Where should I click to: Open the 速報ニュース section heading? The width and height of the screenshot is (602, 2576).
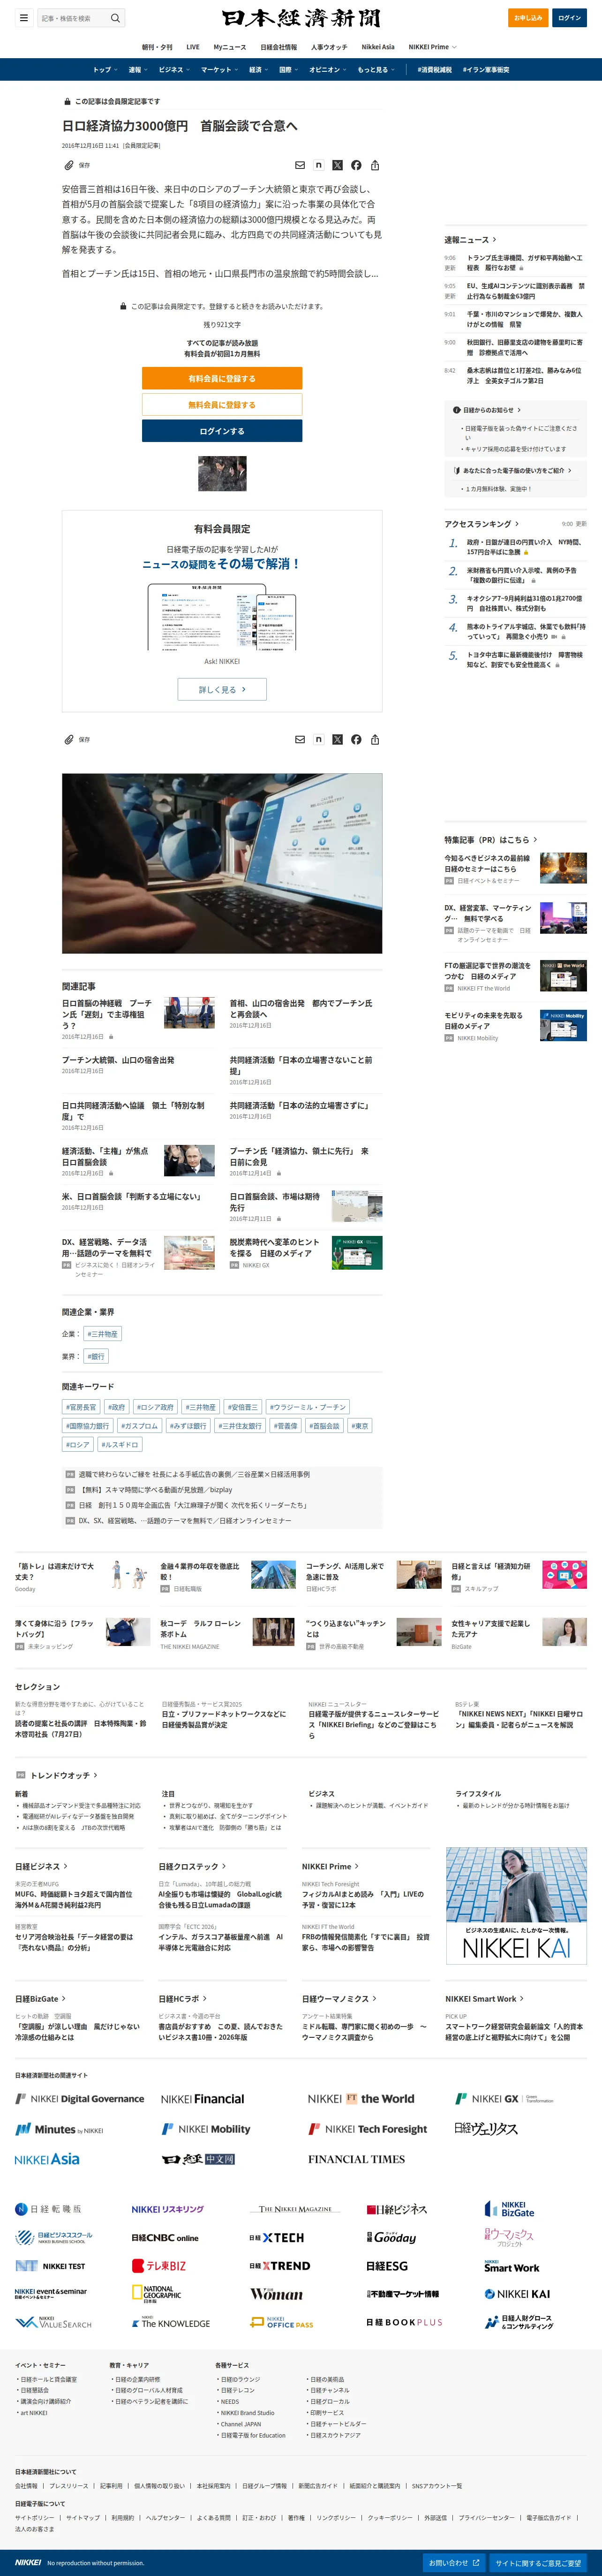tap(470, 240)
